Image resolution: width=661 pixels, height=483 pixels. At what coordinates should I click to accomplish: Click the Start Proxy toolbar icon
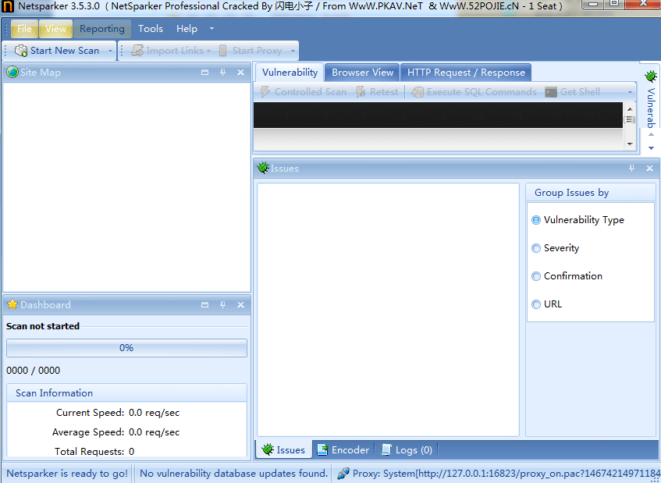[x=223, y=51]
